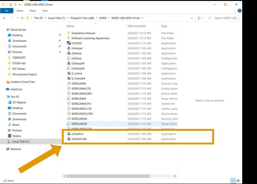Open recent locations dropdown beside back button
This screenshot has width=257, height=184.
[17, 18]
